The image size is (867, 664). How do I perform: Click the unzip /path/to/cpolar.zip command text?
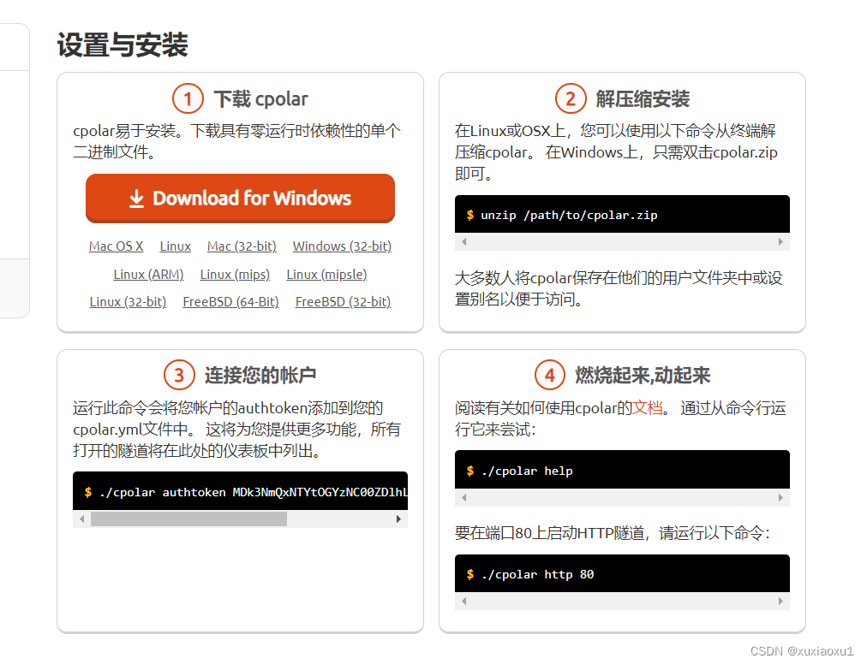(x=569, y=216)
